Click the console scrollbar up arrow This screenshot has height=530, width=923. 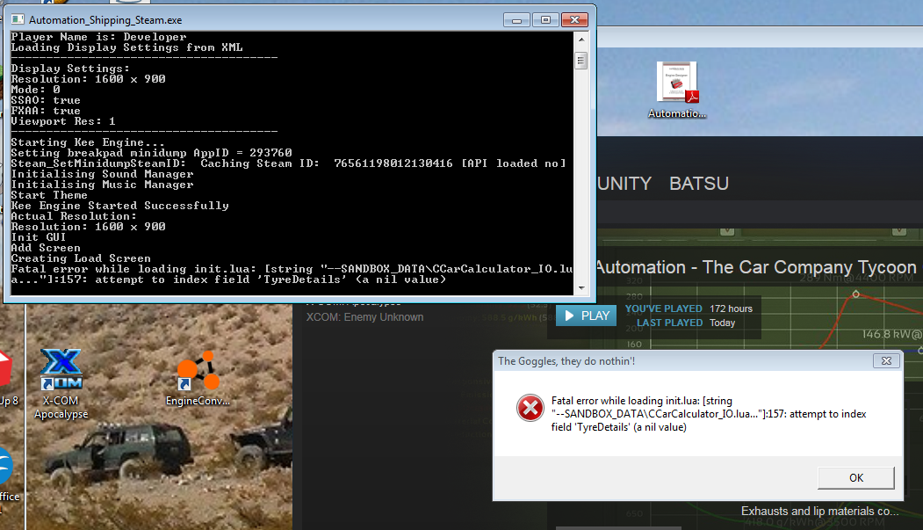581,40
